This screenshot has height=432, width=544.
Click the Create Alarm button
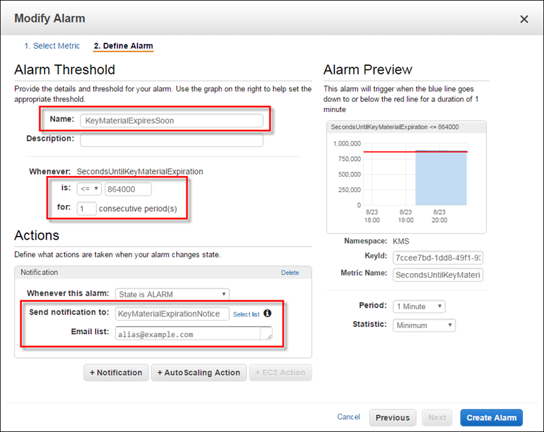coord(491,418)
